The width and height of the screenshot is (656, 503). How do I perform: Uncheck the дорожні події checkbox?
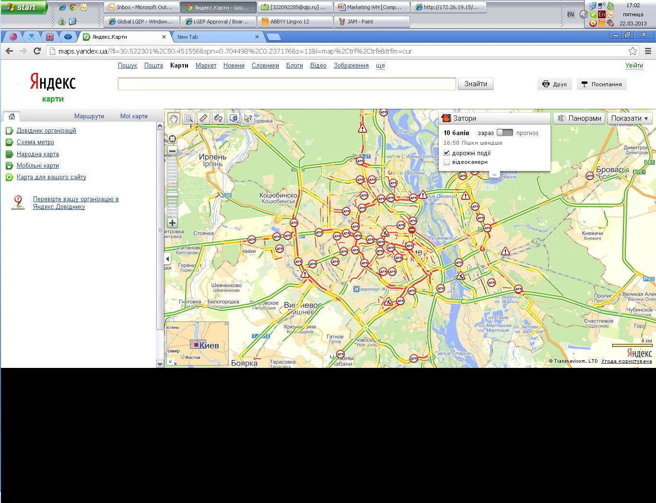tap(447, 153)
